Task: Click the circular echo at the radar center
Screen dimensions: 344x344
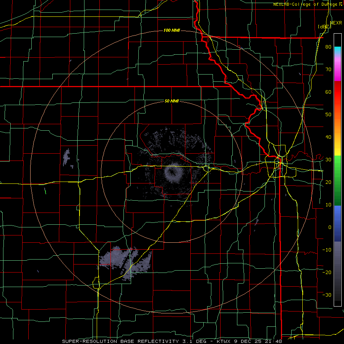Action: click(174, 173)
